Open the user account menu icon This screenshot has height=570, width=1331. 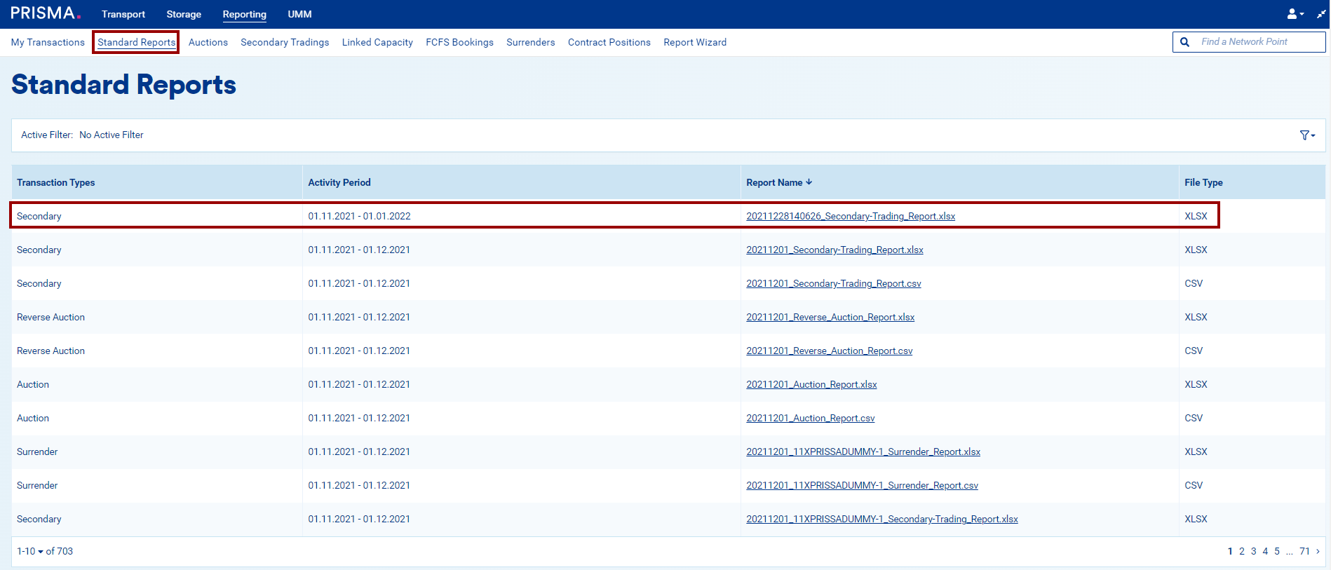coord(1295,14)
